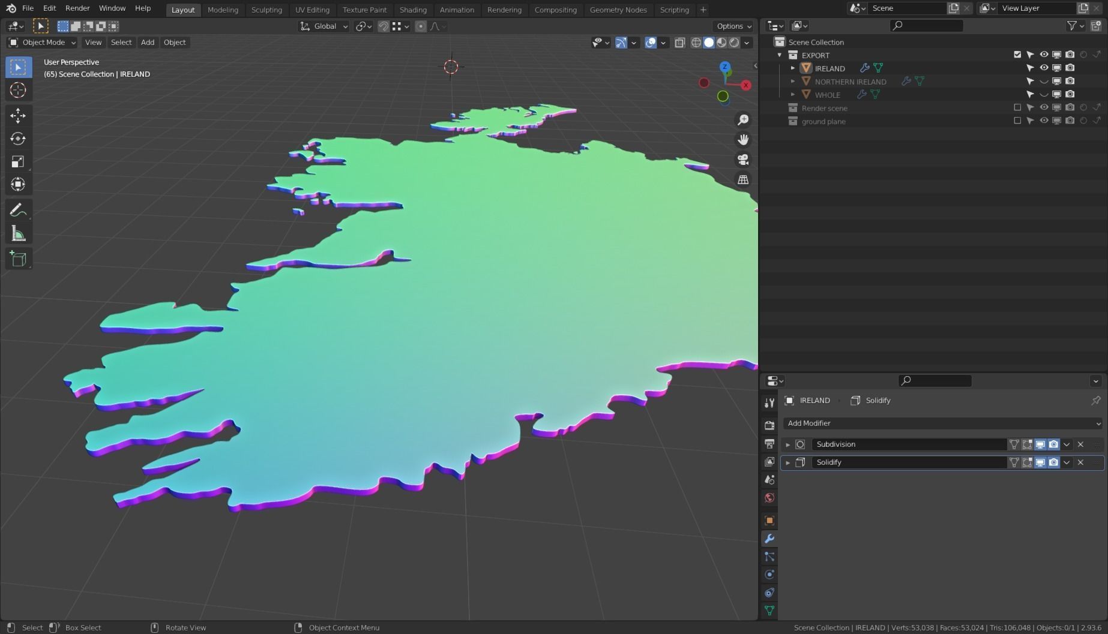Collapse the EXPORT collection
Screen dimensions: 1108x634
(x=780, y=55)
